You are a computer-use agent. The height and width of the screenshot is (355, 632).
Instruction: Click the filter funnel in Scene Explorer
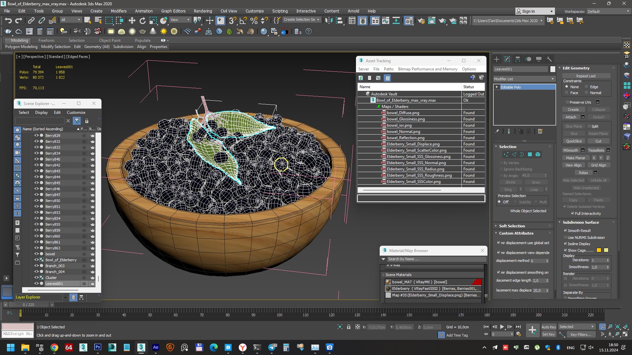click(77, 121)
